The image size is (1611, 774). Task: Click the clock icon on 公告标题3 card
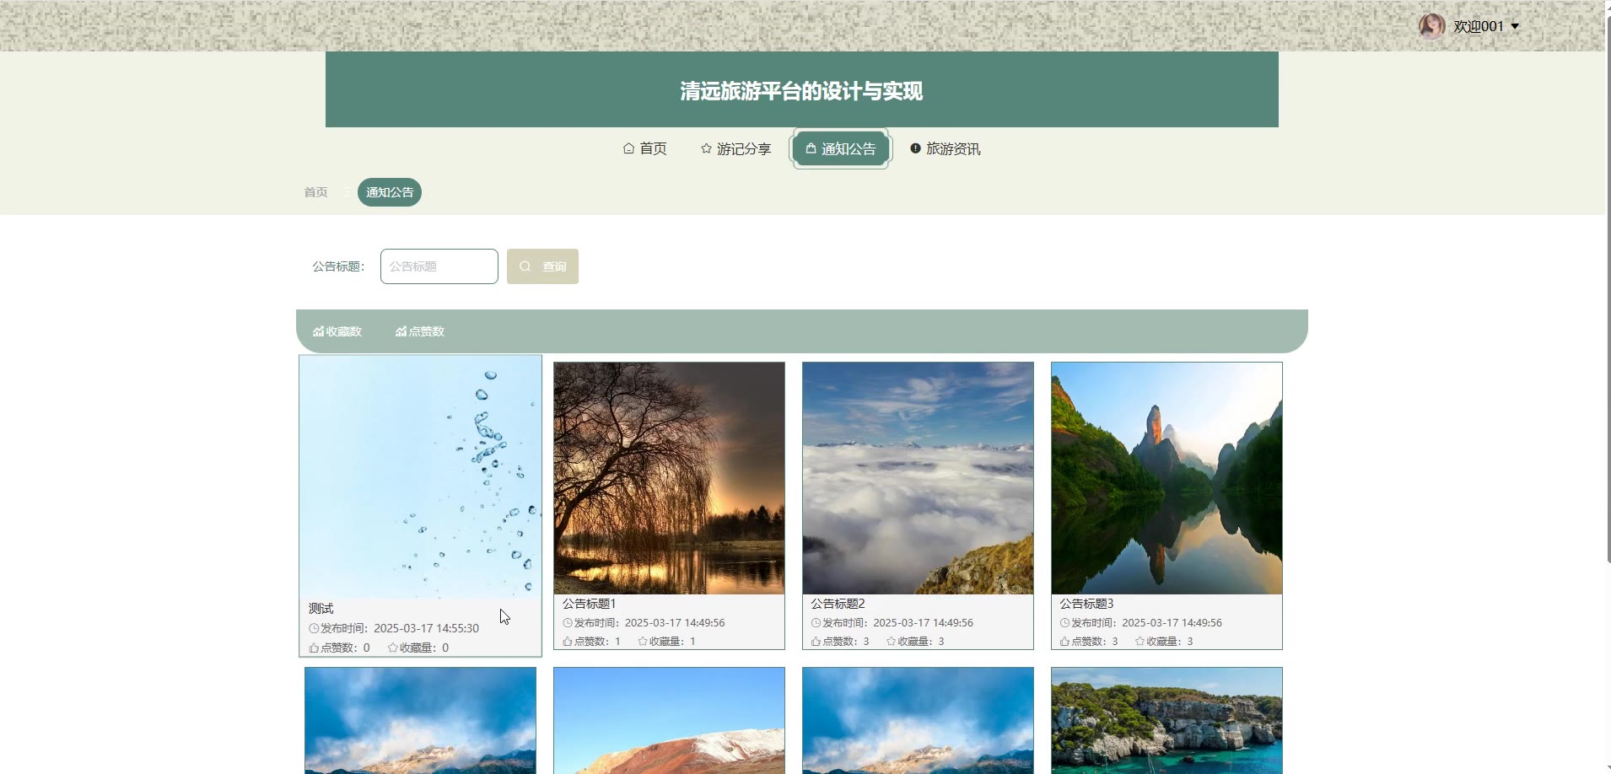1065,623
